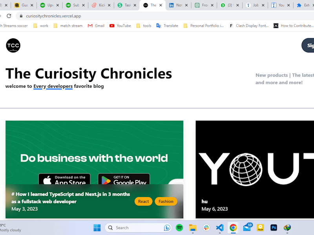This screenshot has height=235, width=314.
Task: Switch to the You browser tab
Action: [279, 5]
